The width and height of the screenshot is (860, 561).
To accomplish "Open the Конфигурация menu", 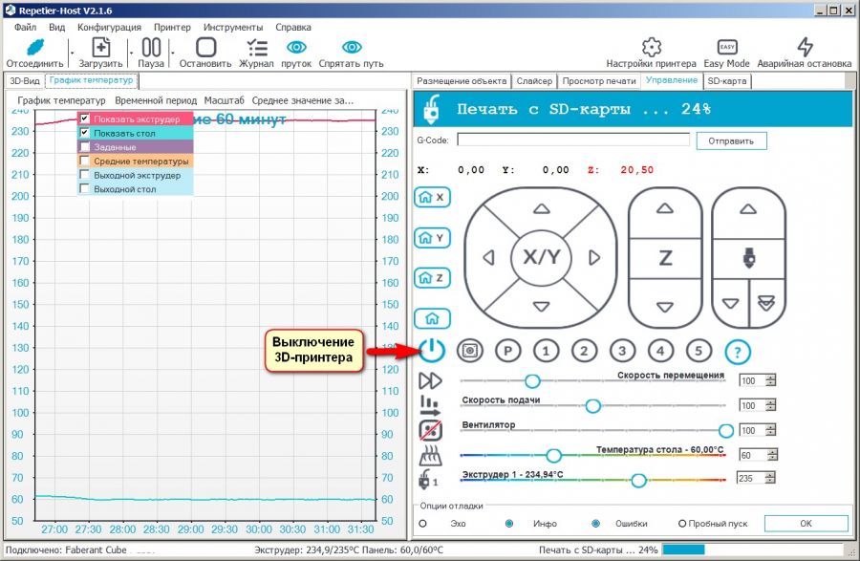I will (109, 27).
